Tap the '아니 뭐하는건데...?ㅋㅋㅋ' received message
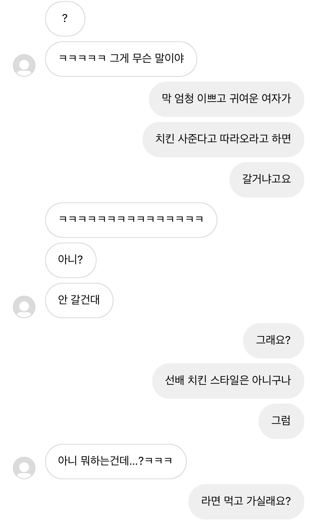 (x=115, y=462)
